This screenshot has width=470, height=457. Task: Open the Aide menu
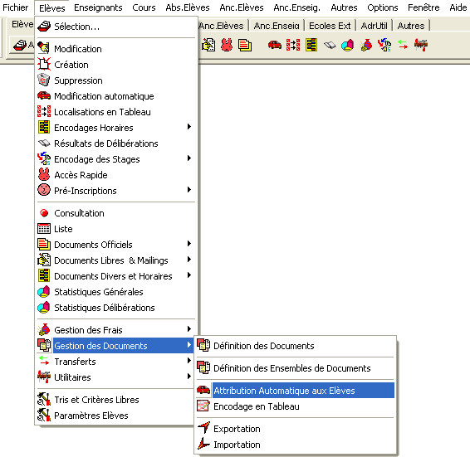[x=458, y=7]
